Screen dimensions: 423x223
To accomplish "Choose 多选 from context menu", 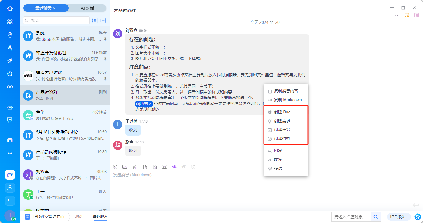I will [286, 169].
